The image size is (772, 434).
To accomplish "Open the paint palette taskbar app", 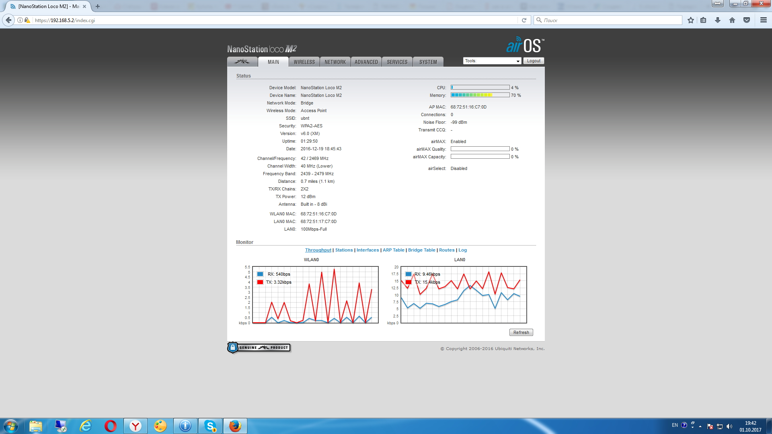I will [x=160, y=426].
